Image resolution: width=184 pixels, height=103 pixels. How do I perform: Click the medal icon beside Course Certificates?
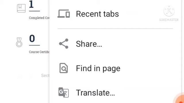(19, 42)
